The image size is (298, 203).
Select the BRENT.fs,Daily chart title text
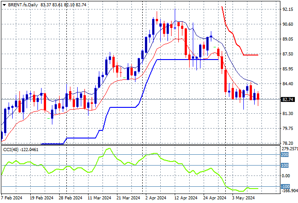pyautogui.click(x=23, y=5)
